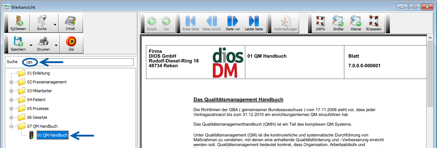
Task: Zoom in with Größer button
Action: pos(338,23)
